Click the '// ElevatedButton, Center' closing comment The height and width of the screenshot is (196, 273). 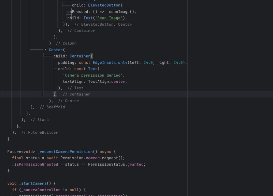coord(103,24)
